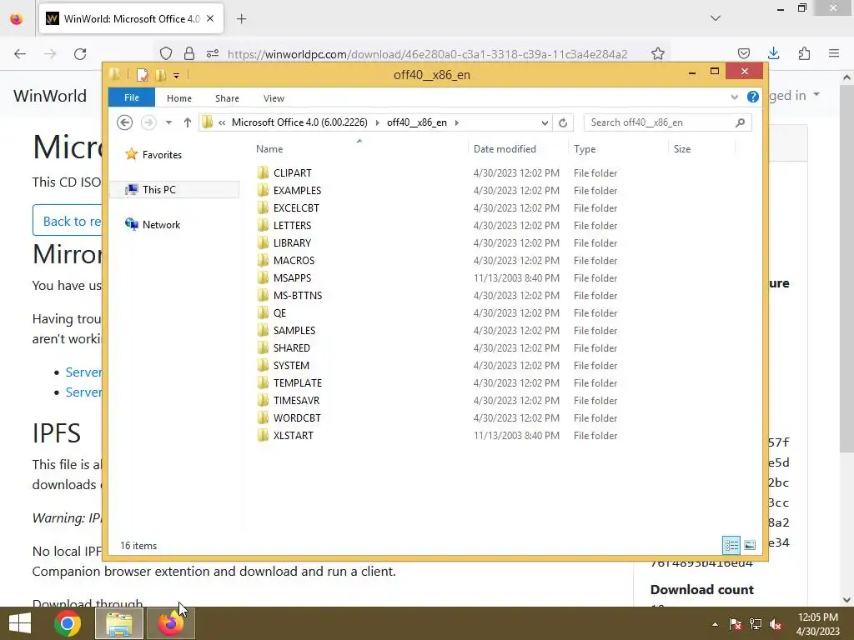Open new Firefox tab plus button

242,19
